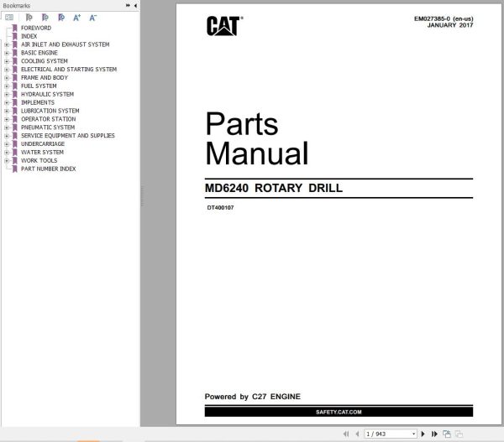Viewport: 504px width, 442px height.
Task: Click the DT400107 serial text
Action: [220, 208]
